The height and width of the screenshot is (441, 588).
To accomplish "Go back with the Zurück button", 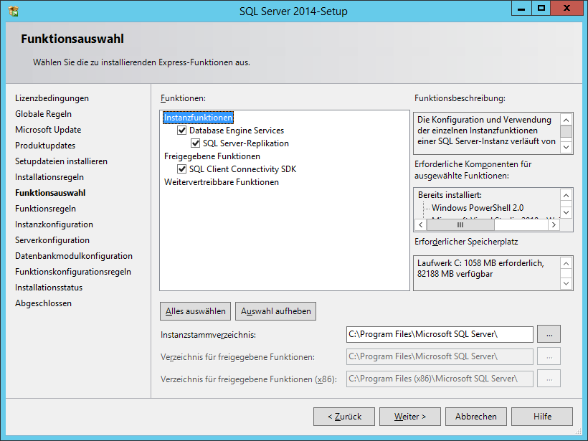I will [x=344, y=417].
